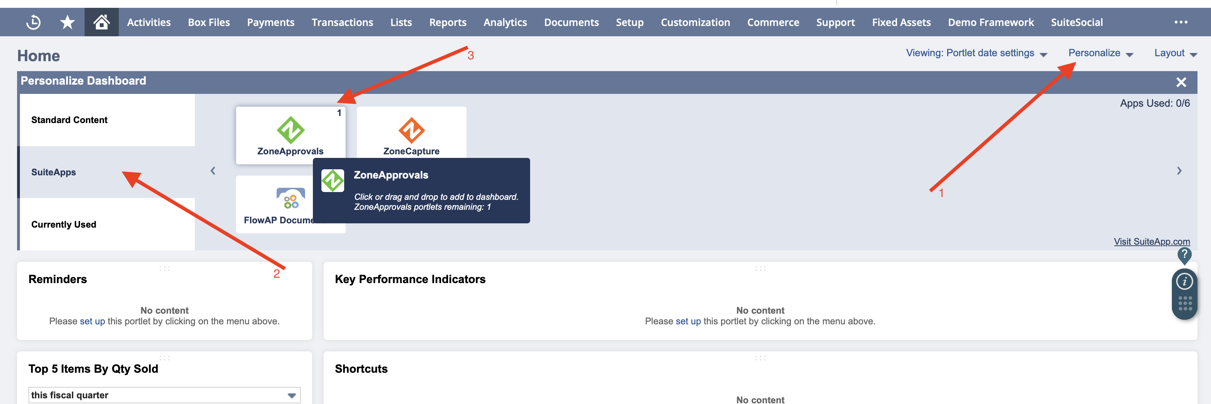The height and width of the screenshot is (404, 1211).
Task: Click 'set up' link in Reminders
Action: 92,321
